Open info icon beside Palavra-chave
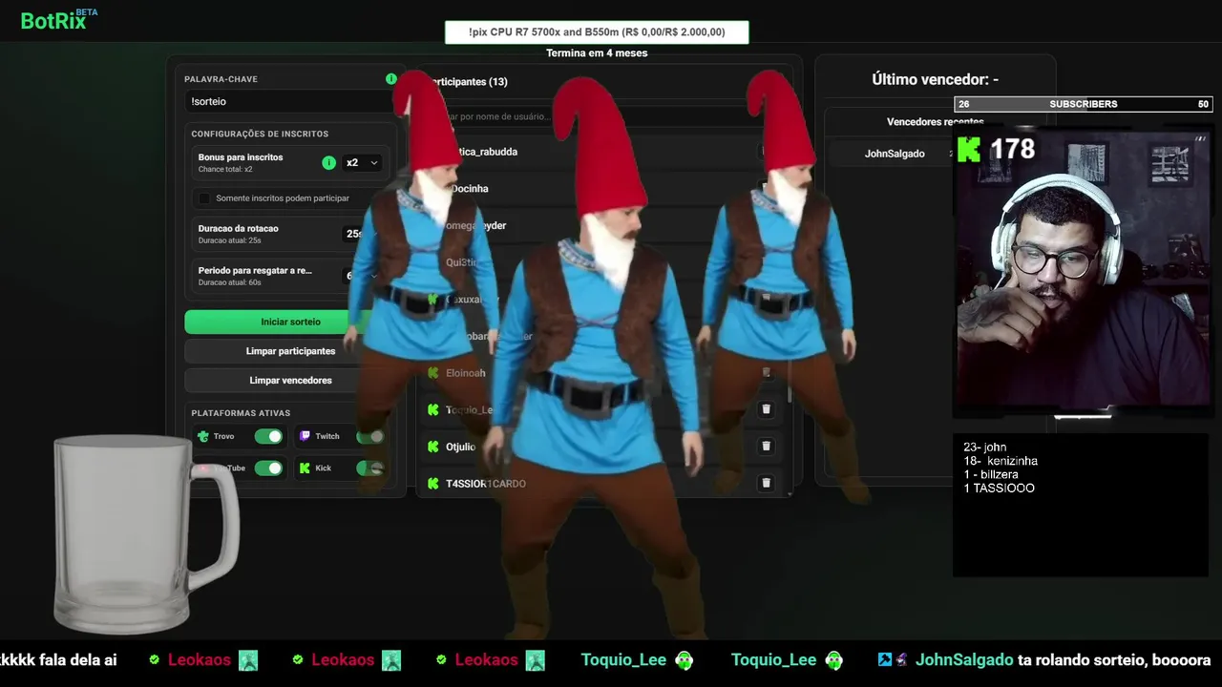 click(x=390, y=79)
